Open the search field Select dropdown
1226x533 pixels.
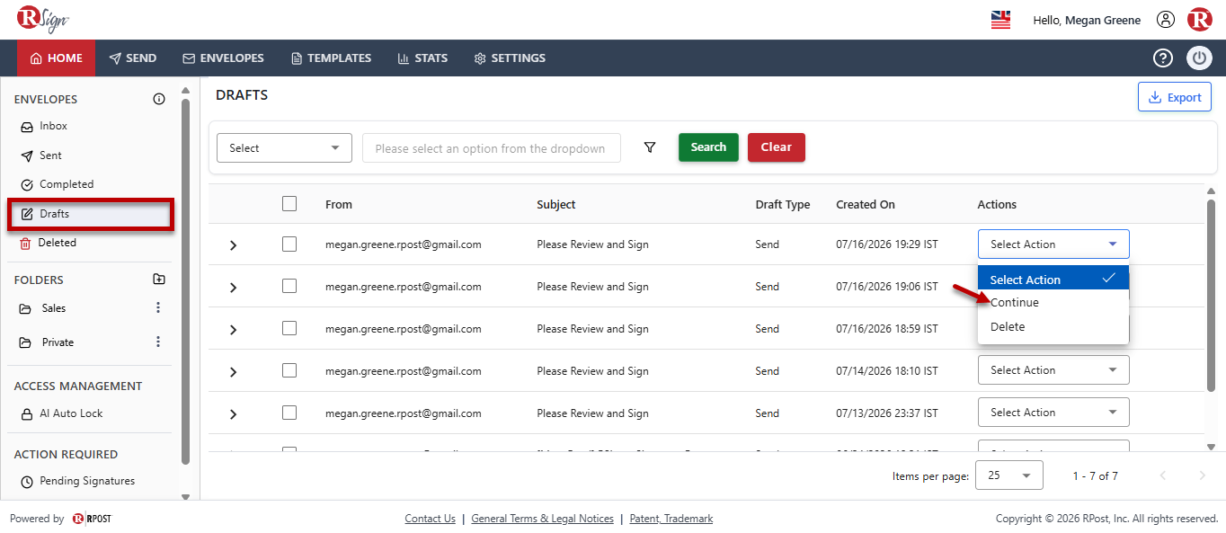284,148
